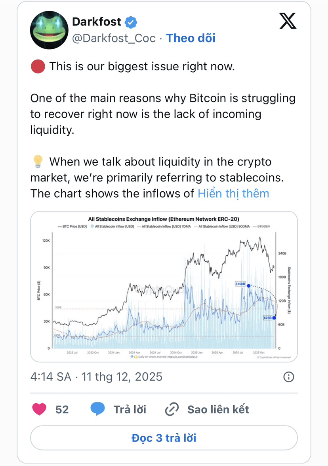
Task: Click the "Trả lời" reply label
Action: coord(130,409)
